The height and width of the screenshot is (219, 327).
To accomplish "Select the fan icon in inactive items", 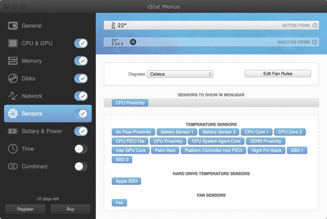I will (133, 42).
